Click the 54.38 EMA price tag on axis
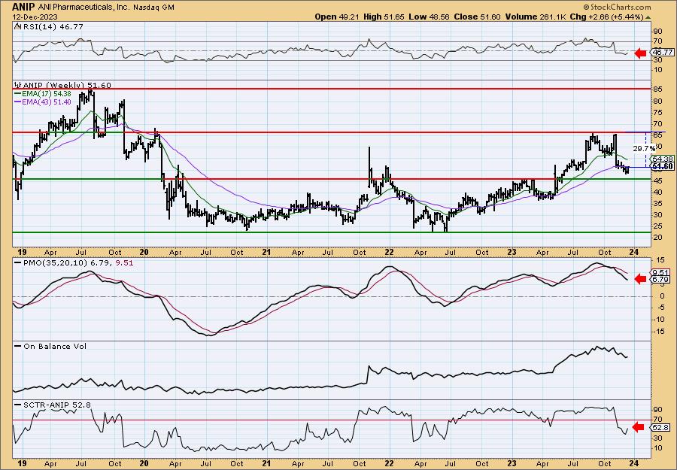This screenshot has height=470, width=677. (663, 159)
